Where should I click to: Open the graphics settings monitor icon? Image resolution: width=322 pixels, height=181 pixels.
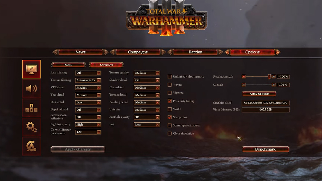(31, 69)
